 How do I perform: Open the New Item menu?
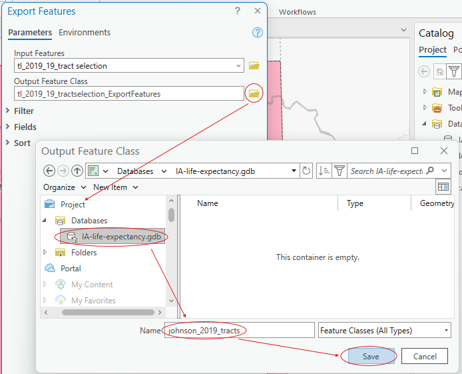[116, 187]
